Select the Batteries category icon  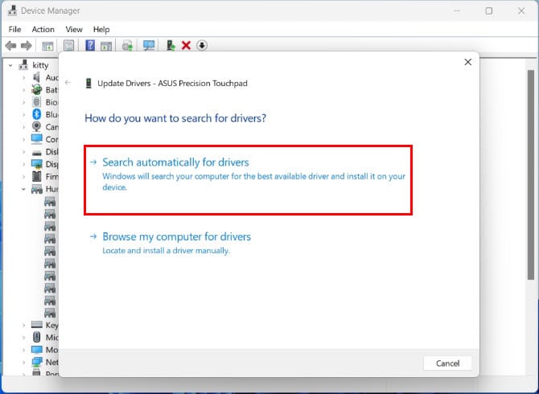click(x=36, y=89)
